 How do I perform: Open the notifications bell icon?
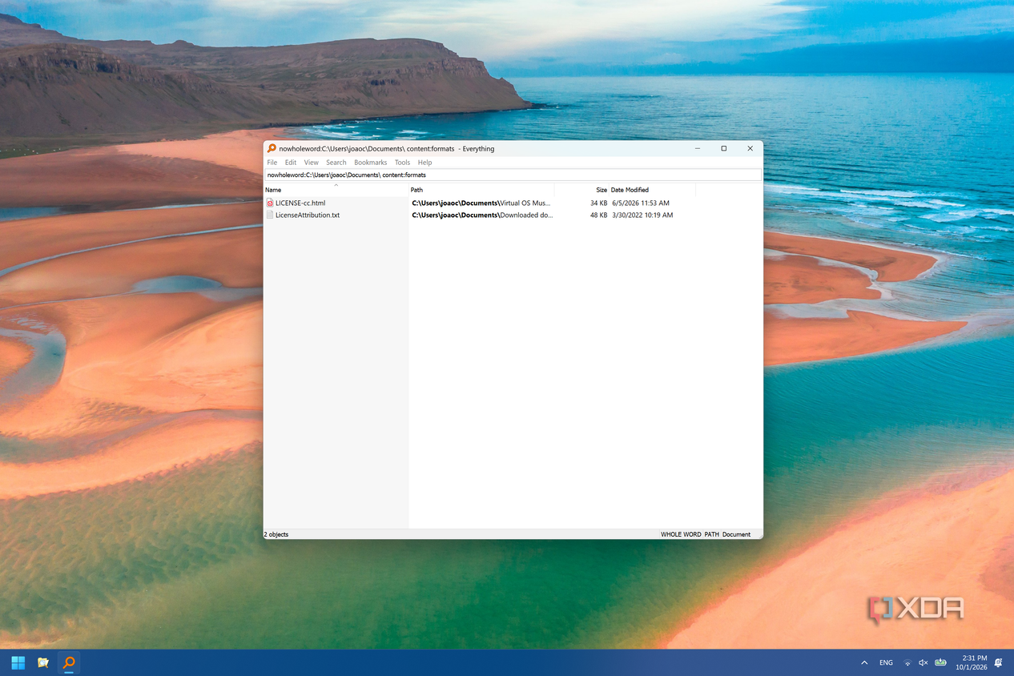pyautogui.click(x=998, y=662)
